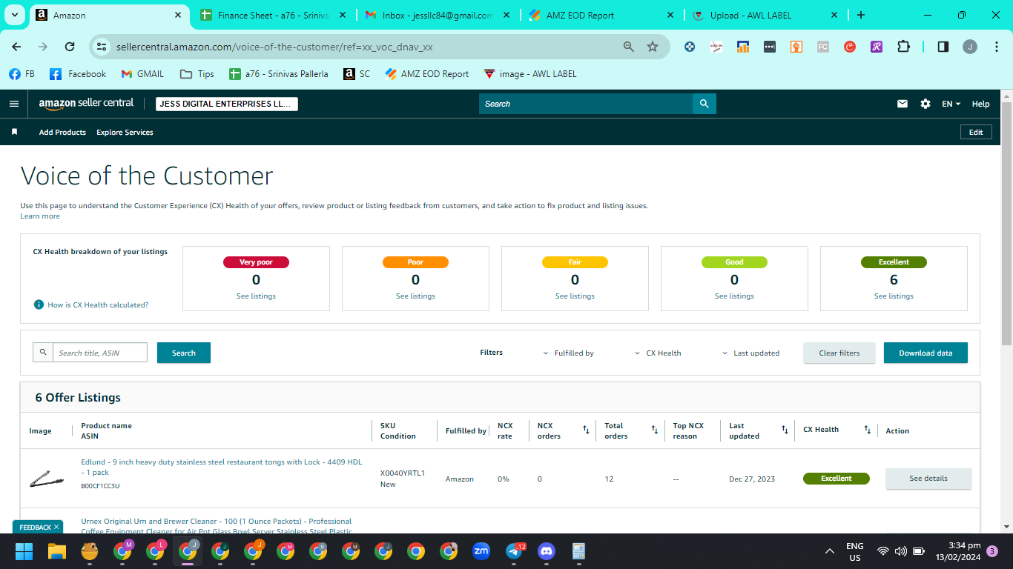Open the Tips bookmarks folder
This screenshot has width=1013, height=569.
coord(197,74)
